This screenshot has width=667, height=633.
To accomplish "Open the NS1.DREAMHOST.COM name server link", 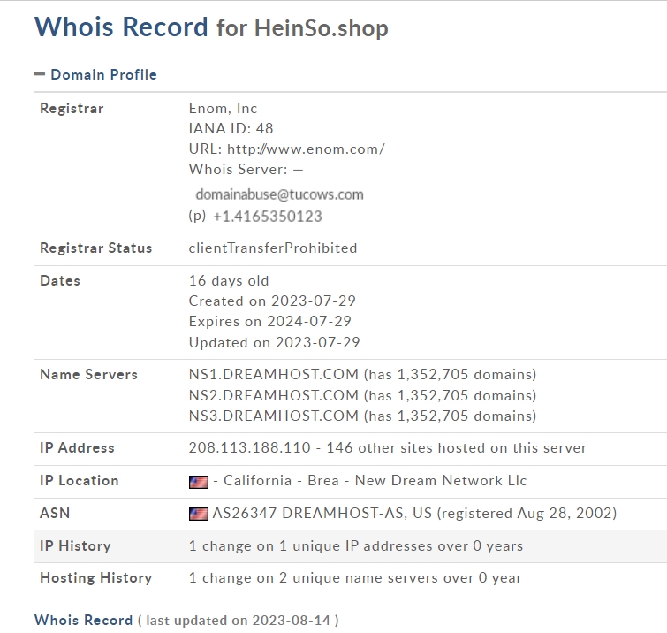I will (x=274, y=374).
